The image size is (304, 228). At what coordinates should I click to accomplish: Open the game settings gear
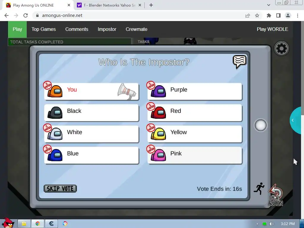(281, 48)
